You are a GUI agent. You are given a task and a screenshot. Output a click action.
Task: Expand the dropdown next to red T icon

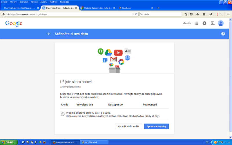pos(222,14)
